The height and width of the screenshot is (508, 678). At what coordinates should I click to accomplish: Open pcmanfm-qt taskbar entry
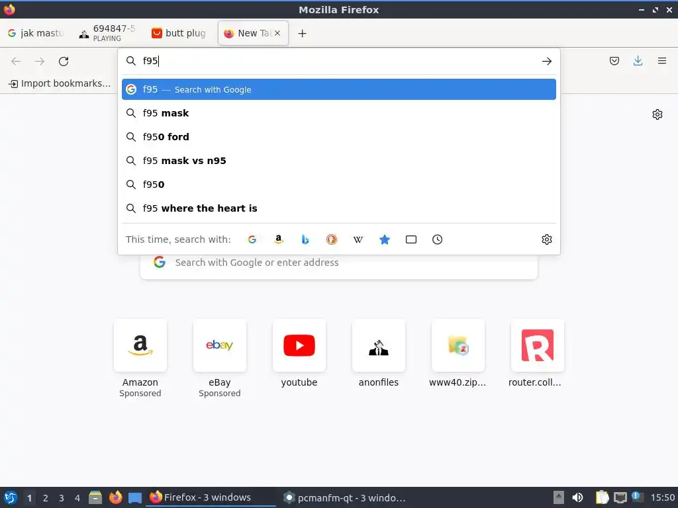tap(344, 497)
